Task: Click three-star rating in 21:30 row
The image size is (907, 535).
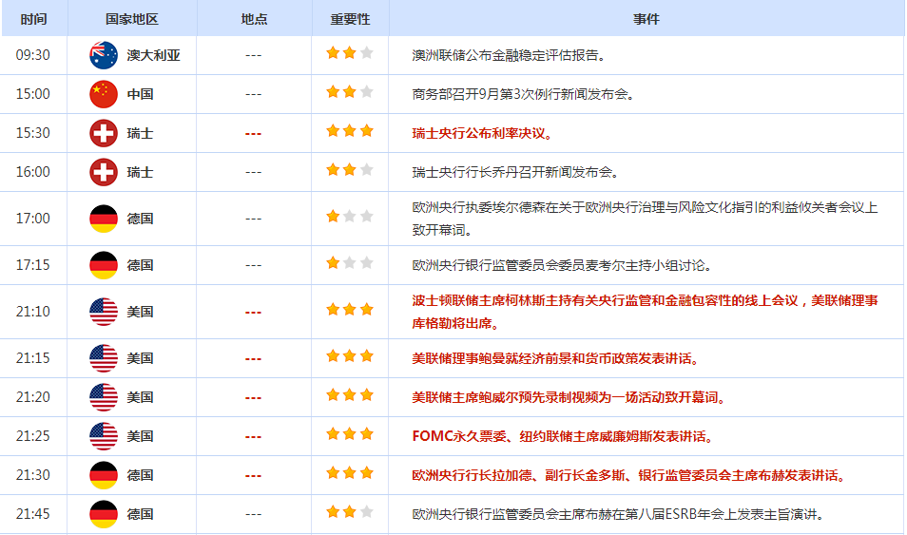Action: pyautogui.click(x=349, y=473)
